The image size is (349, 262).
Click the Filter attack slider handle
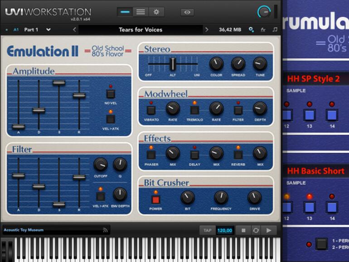pyautogui.click(x=19, y=175)
